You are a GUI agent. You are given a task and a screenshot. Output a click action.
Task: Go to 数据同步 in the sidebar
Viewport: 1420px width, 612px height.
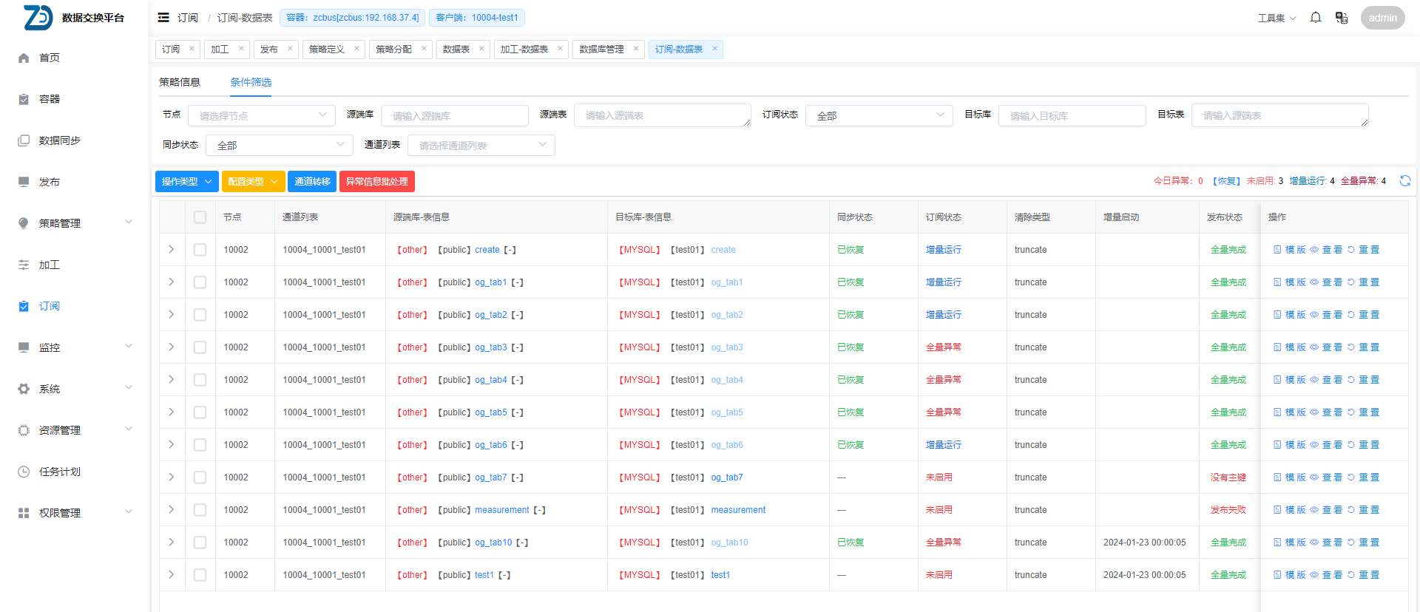click(x=59, y=140)
